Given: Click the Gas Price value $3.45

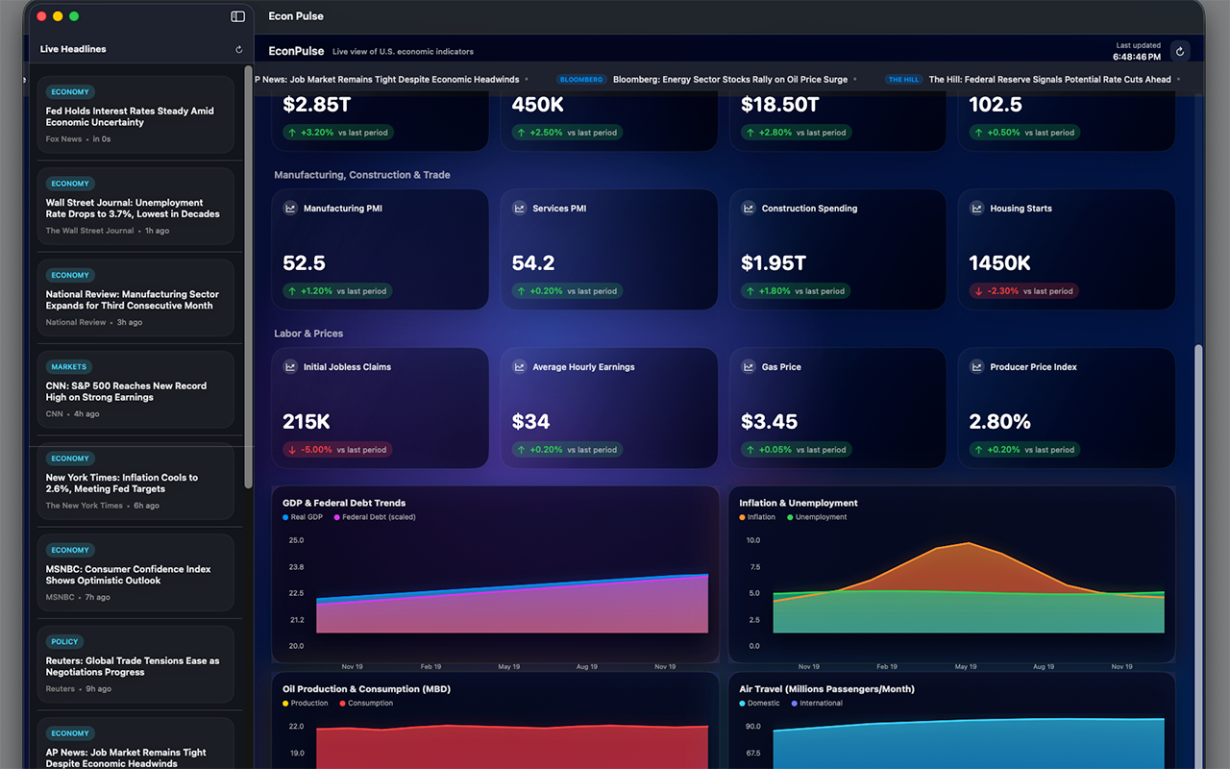Looking at the screenshot, I should coord(770,421).
